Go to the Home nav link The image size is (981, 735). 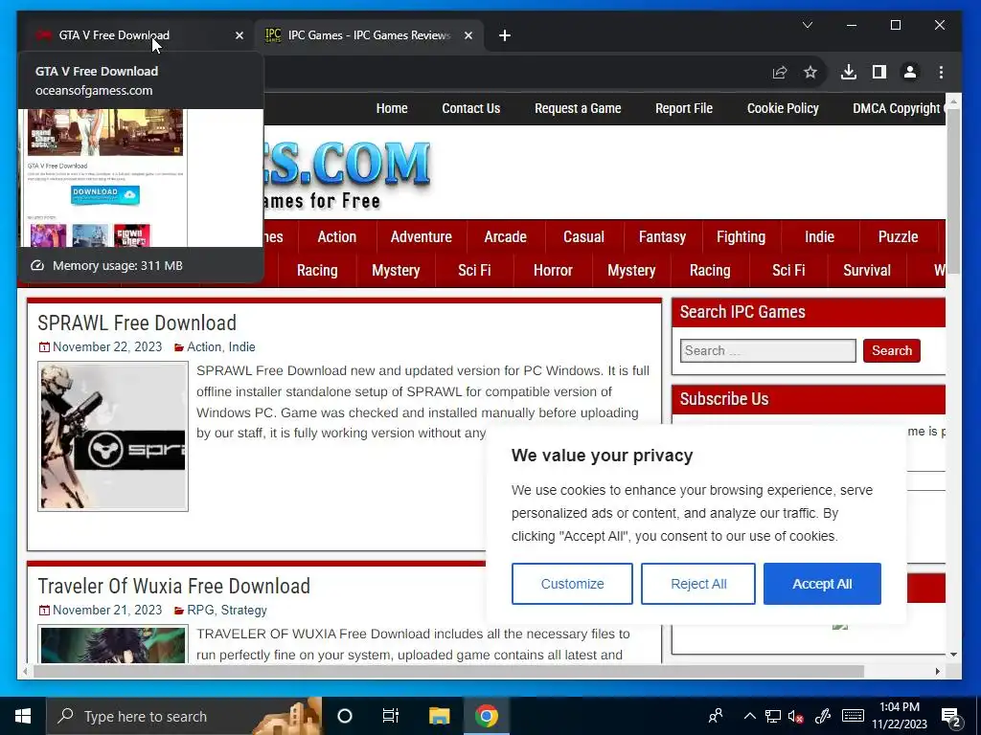point(392,108)
